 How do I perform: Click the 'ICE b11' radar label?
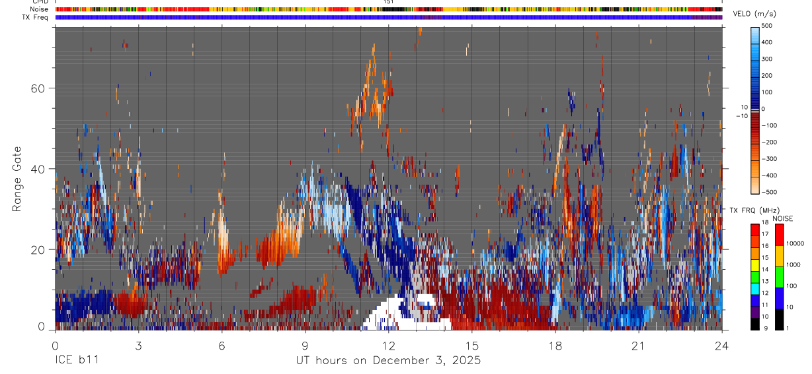[x=77, y=361]
